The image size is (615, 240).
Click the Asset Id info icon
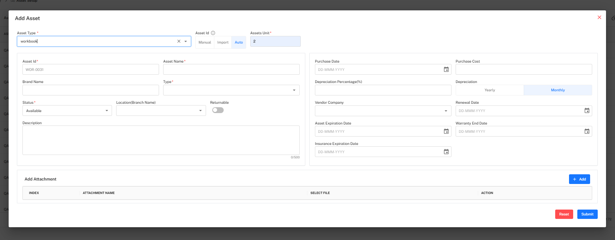click(x=213, y=33)
